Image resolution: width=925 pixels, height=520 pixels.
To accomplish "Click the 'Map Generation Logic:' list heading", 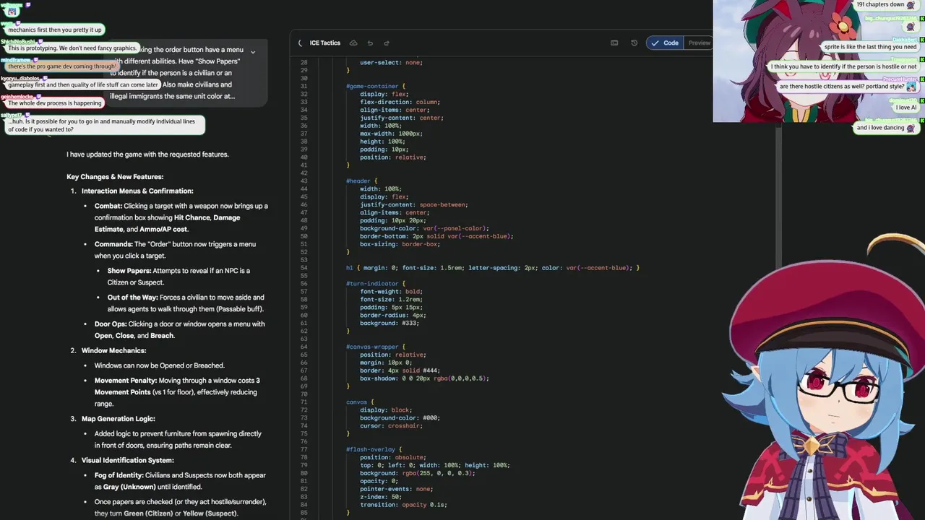I will point(118,419).
